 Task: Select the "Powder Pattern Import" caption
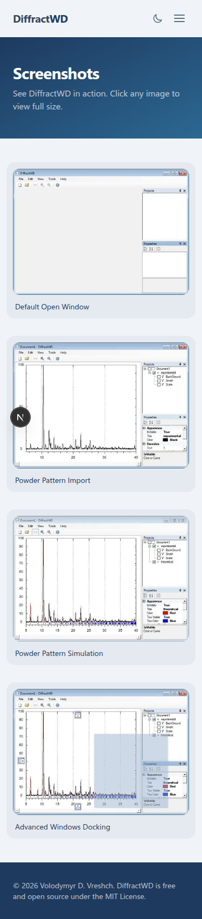[53, 480]
